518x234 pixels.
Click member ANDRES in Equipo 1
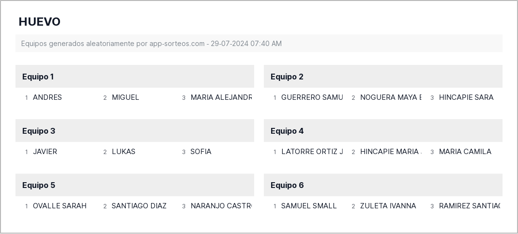(x=47, y=97)
